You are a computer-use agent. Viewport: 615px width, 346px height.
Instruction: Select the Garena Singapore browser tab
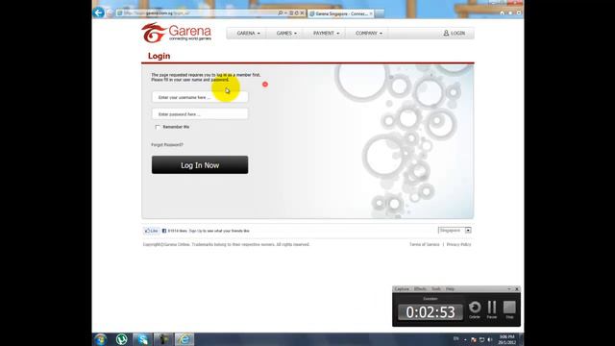[x=340, y=13]
